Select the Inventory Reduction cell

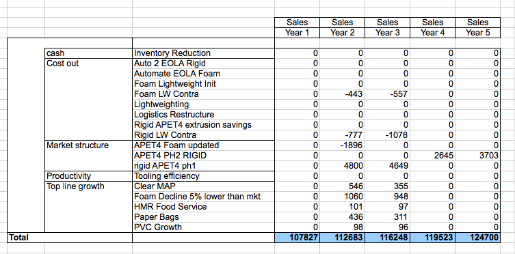coord(203,53)
